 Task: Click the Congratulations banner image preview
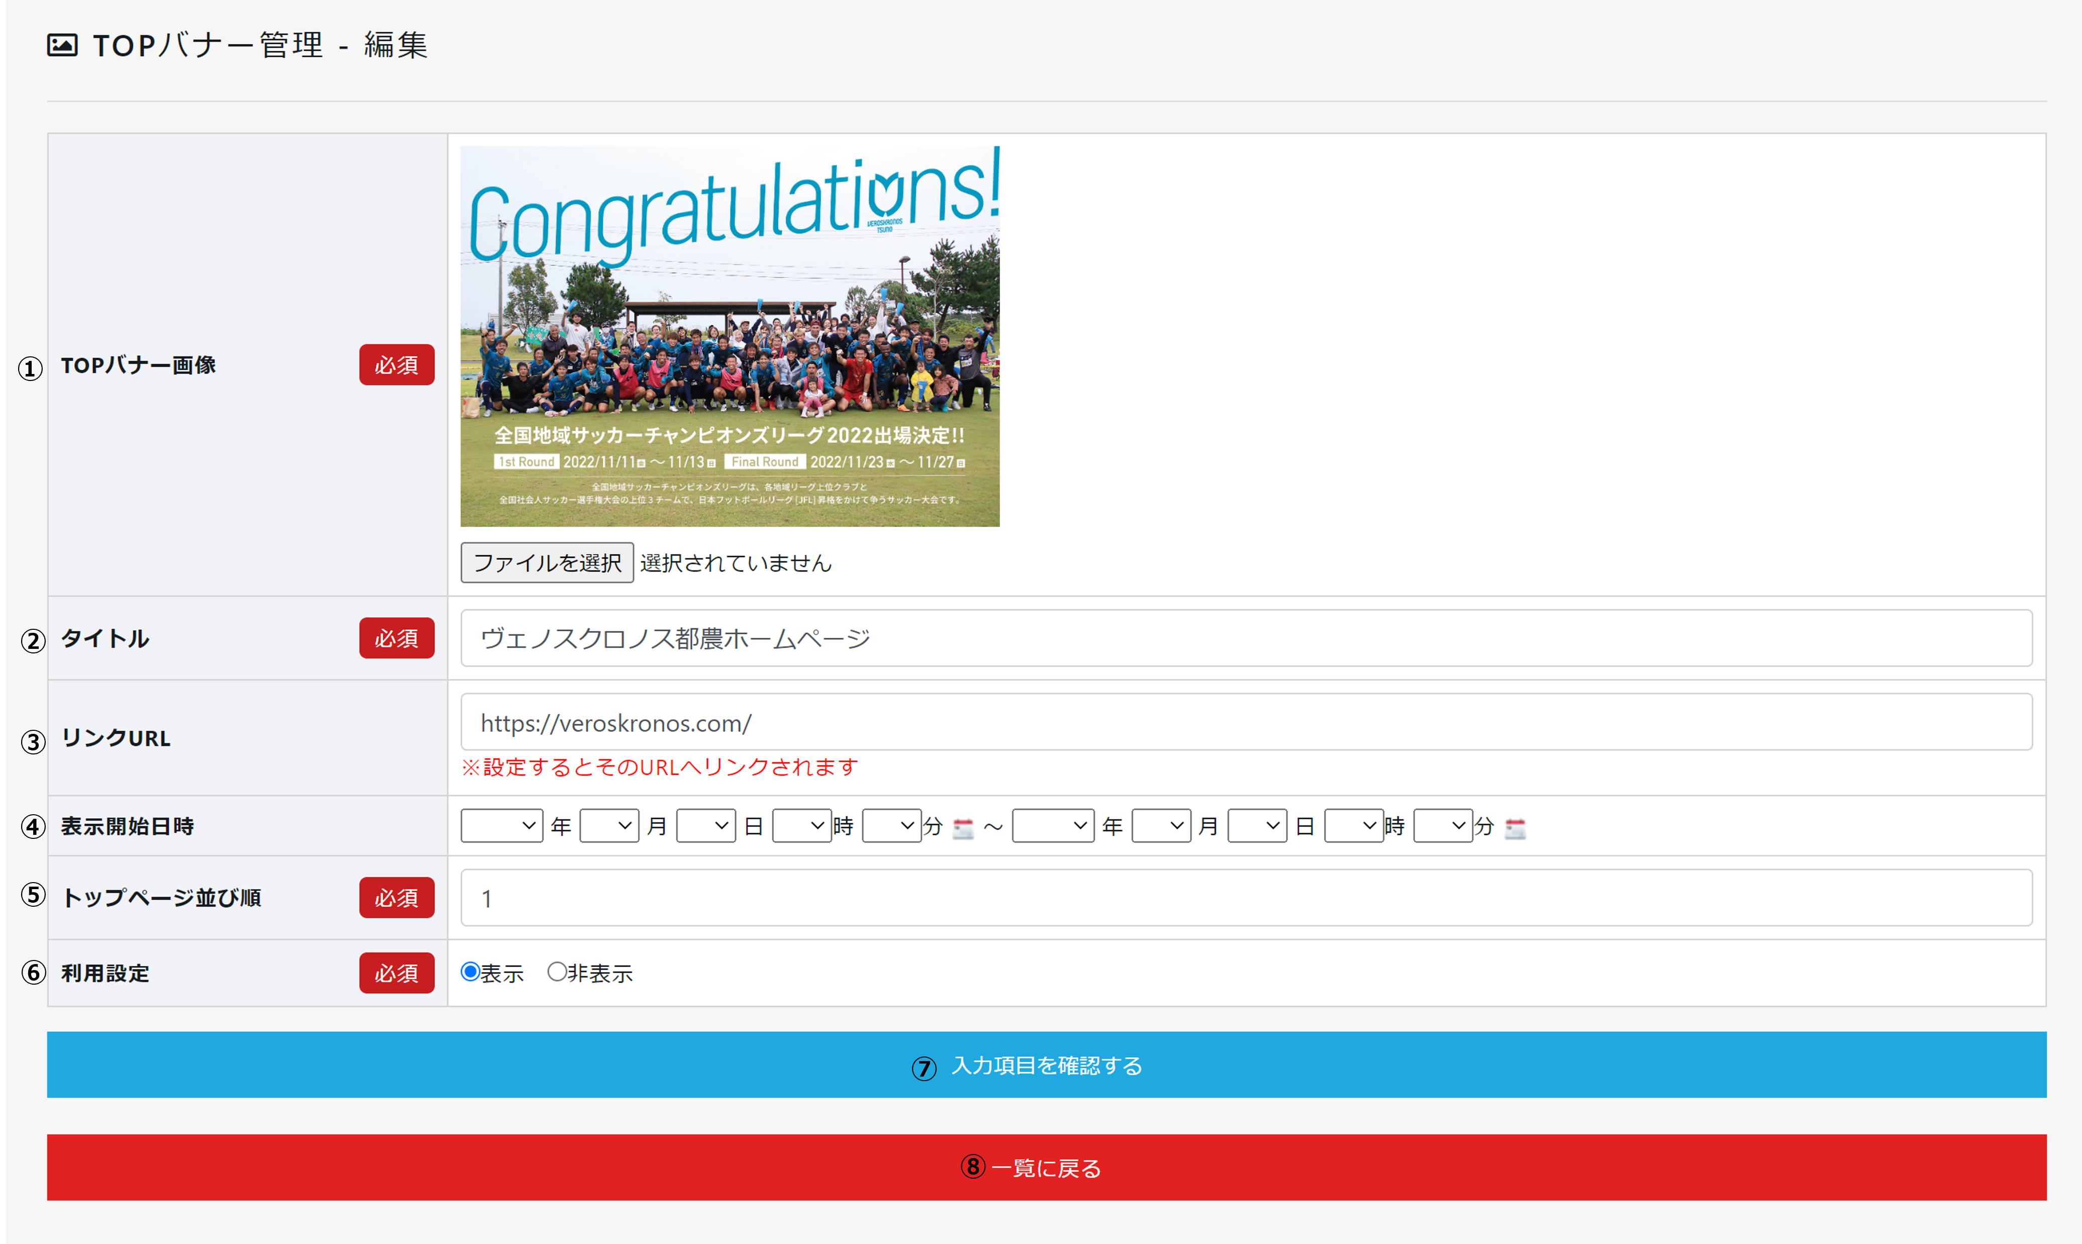pyautogui.click(x=730, y=336)
